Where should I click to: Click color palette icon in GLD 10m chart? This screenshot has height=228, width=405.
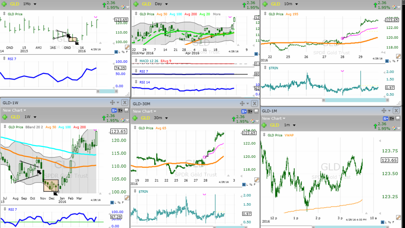[394, 7]
